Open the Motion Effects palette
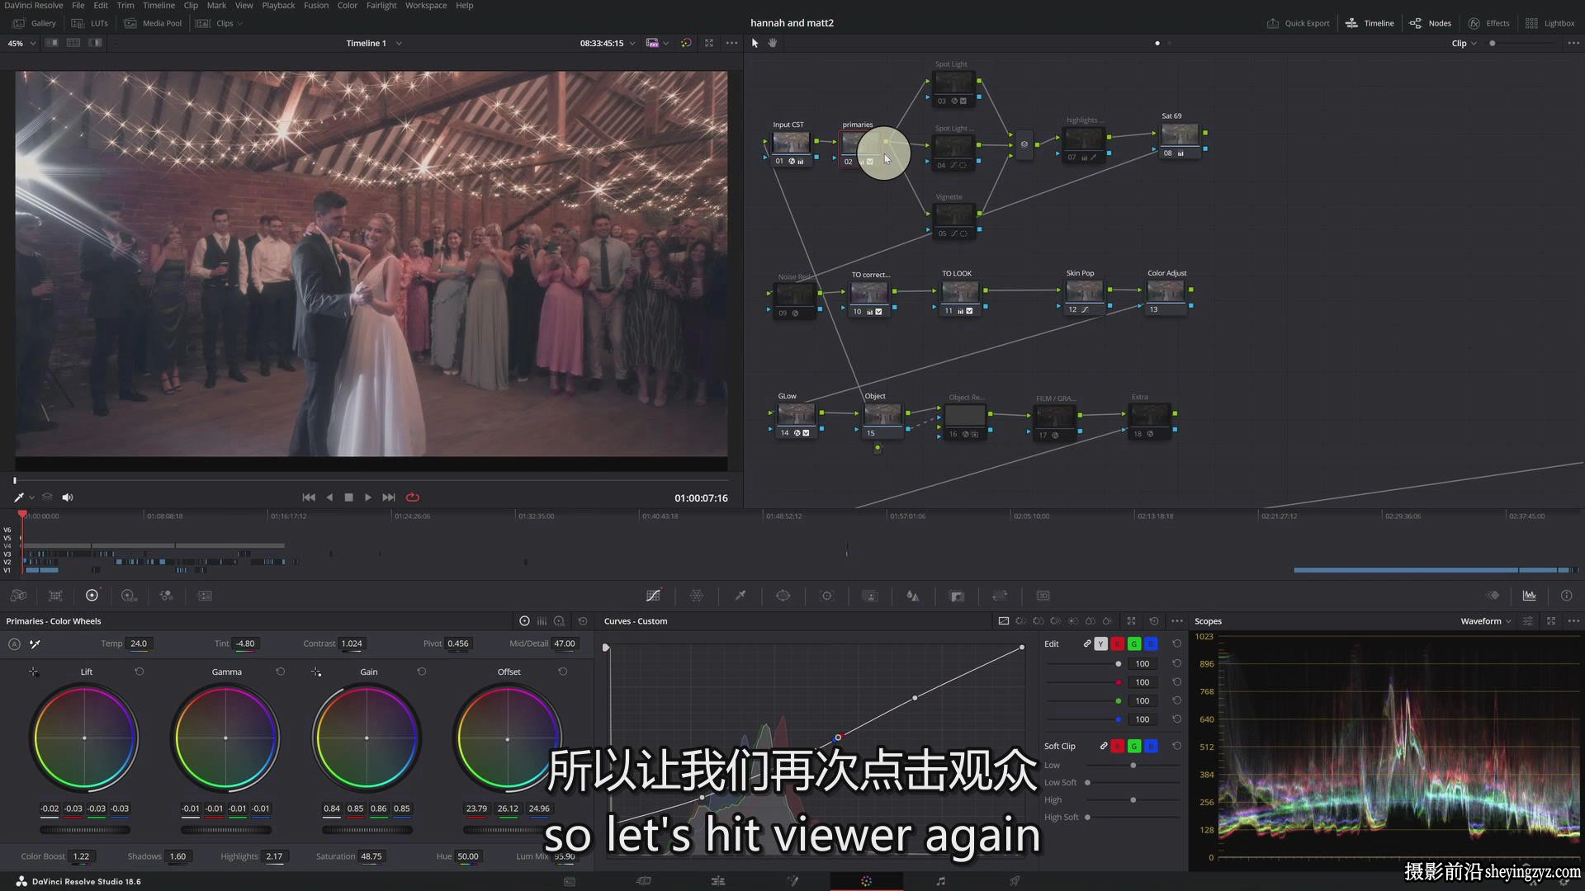 click(205, 596)
